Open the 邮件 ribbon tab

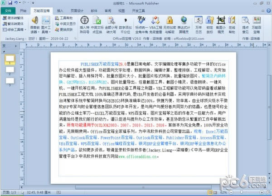point(94,11)
